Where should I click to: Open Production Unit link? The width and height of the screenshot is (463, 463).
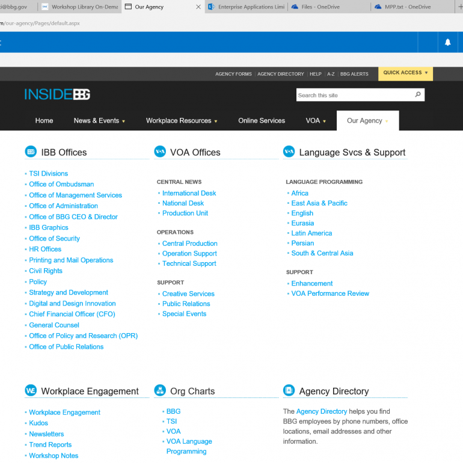185,213
